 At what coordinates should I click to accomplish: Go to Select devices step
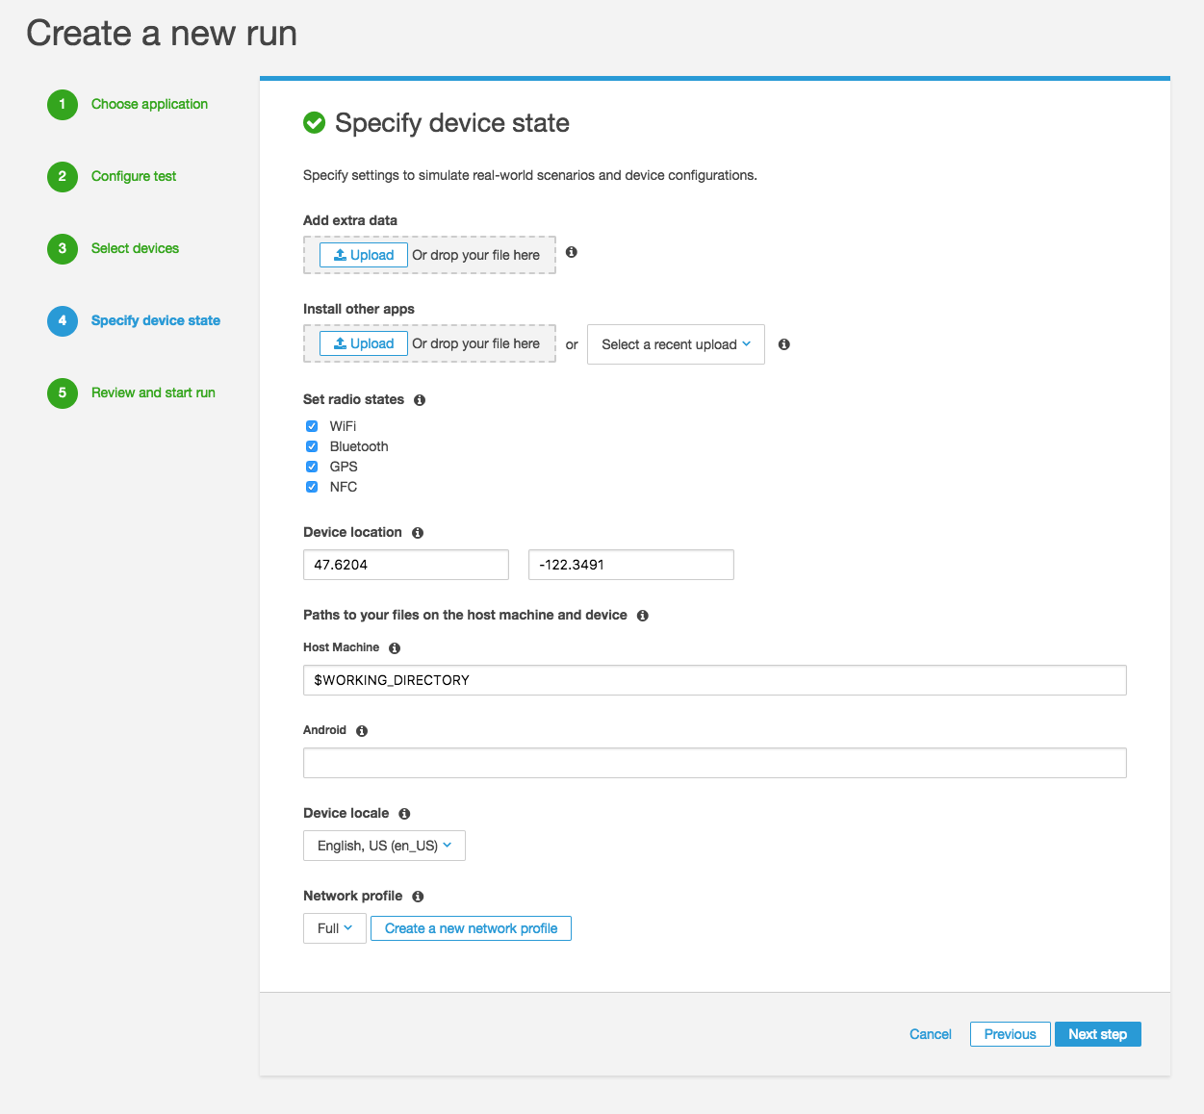(x=135, y=248)
